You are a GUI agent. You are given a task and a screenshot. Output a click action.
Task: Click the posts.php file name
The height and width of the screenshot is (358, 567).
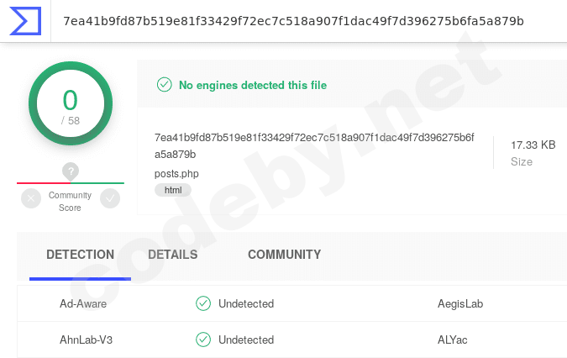[176, 174]
